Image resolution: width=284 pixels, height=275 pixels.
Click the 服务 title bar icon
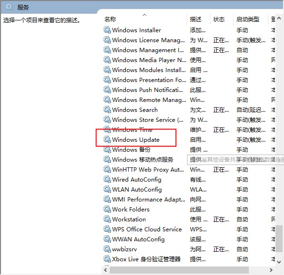(9, 8)
